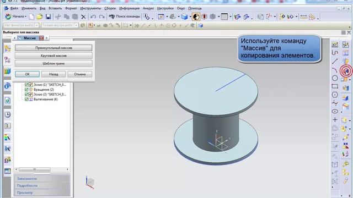Viewport: 353px width, 198px height.
Task: Click Назад in Массив dialog
Action: pos(54,74)
